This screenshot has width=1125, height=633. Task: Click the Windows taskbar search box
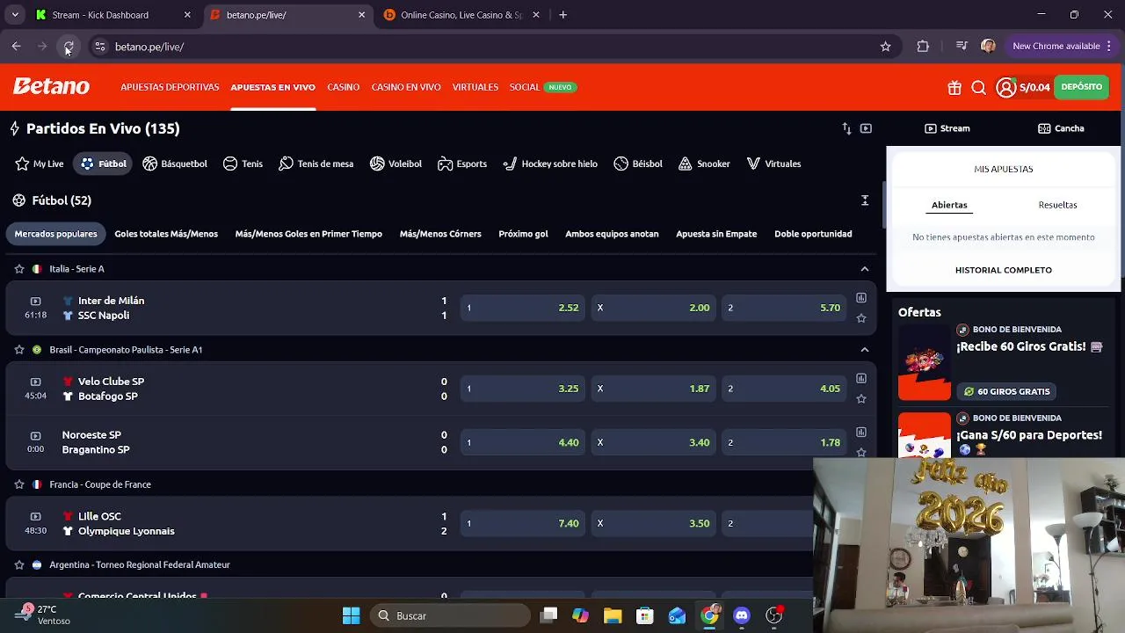[x=450, y=615]
